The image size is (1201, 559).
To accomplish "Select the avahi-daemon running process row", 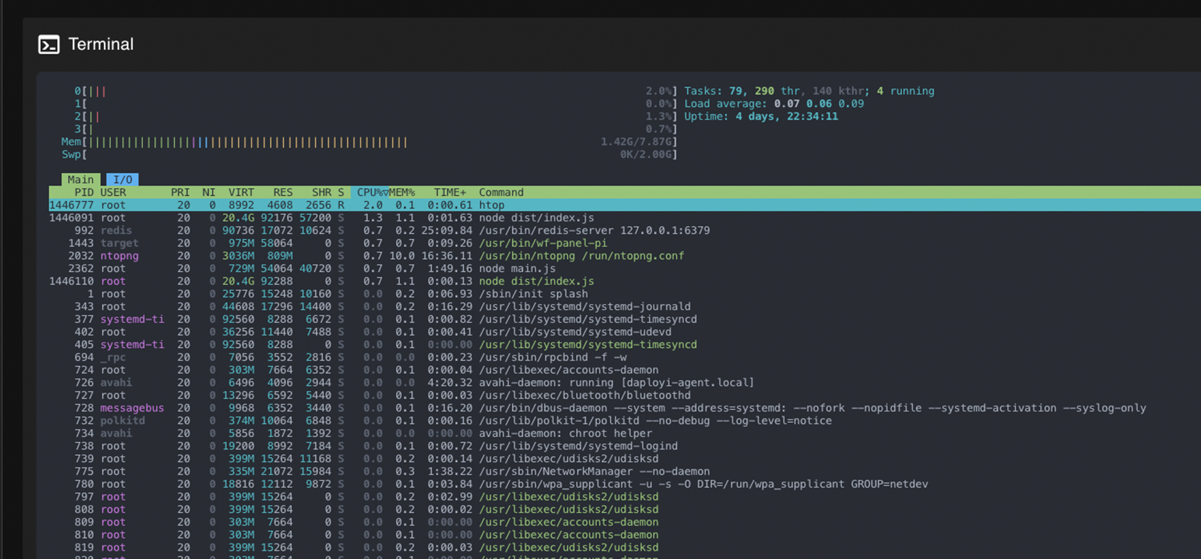I will pos(624,382).
